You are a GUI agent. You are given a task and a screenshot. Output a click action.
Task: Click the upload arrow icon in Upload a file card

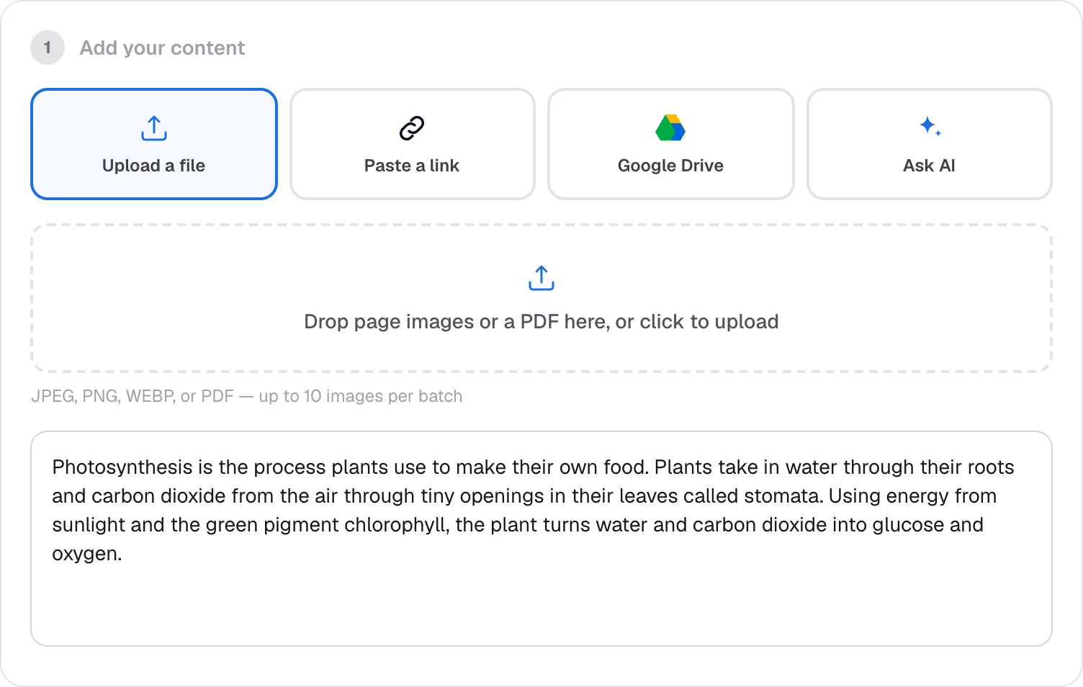pyautogui.click(x=154, y=128)
